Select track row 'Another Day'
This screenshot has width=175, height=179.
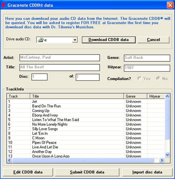tap(86, 152)
